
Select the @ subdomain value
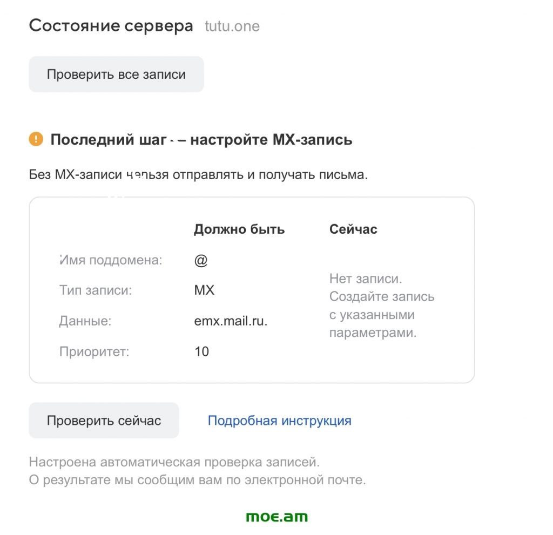click(x=201, y=260)
